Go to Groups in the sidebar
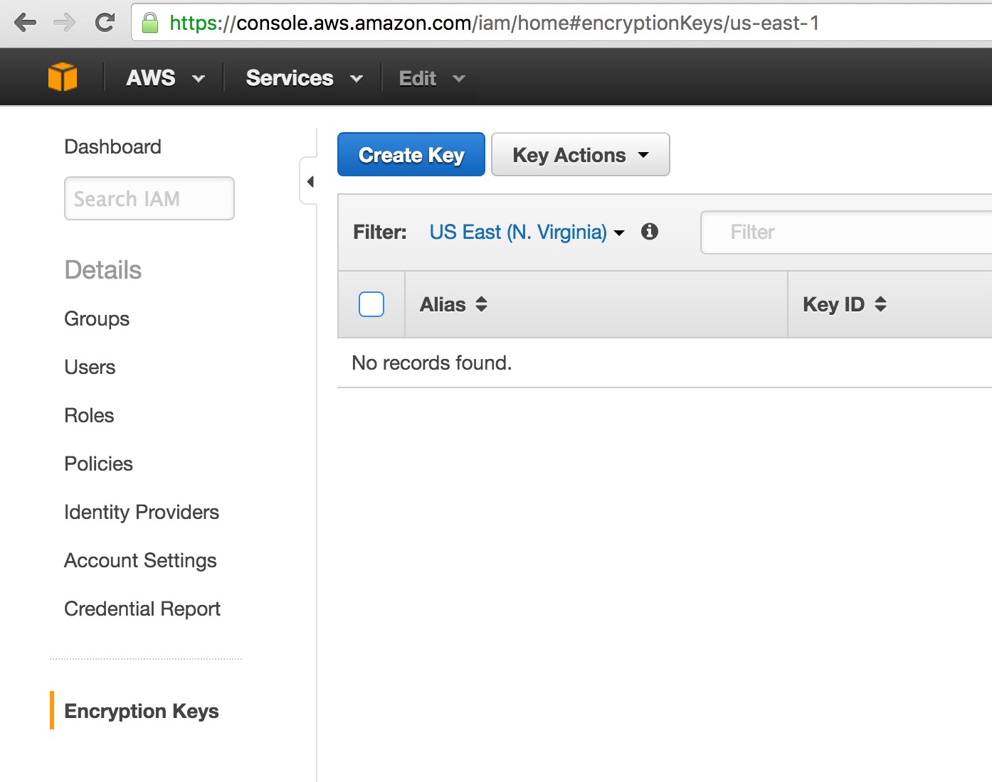Screen dimensions: 992x782 97,318
